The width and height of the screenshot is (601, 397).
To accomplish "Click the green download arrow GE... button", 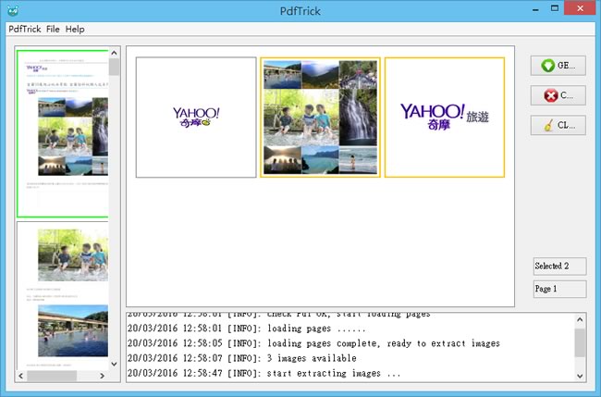I will 558,66.
